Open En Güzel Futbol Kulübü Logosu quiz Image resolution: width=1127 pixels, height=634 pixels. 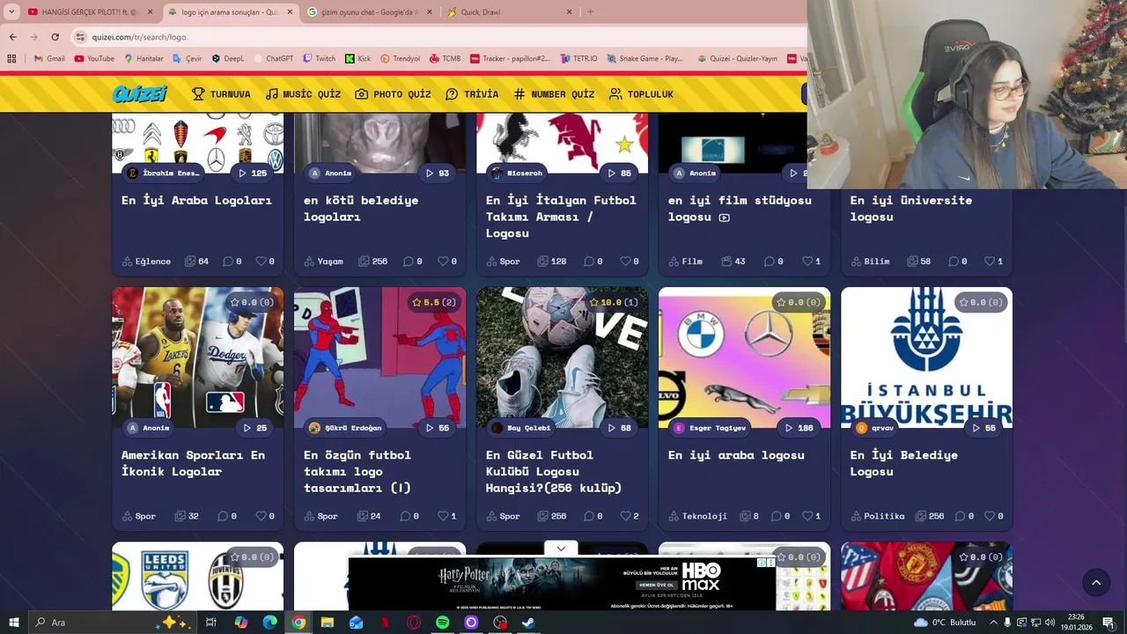point(554,471)
